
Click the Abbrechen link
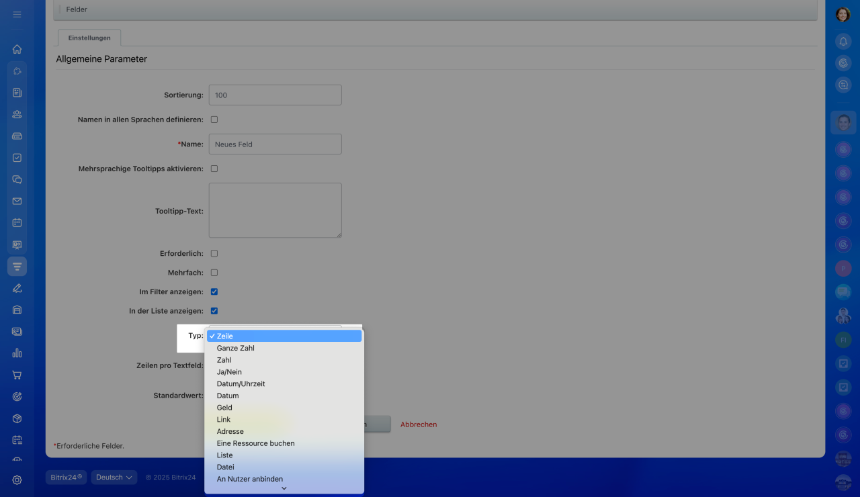pyautogui.click(x=419, y=424)
